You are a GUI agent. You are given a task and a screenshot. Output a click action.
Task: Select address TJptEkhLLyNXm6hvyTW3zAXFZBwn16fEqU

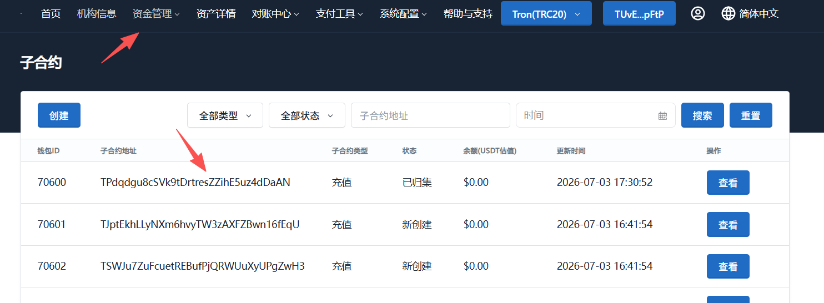coord(200,224)
